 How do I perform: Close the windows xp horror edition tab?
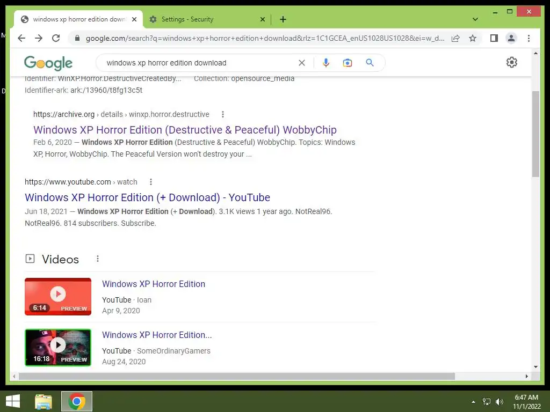pyautogui.click(x=134, y=19)
